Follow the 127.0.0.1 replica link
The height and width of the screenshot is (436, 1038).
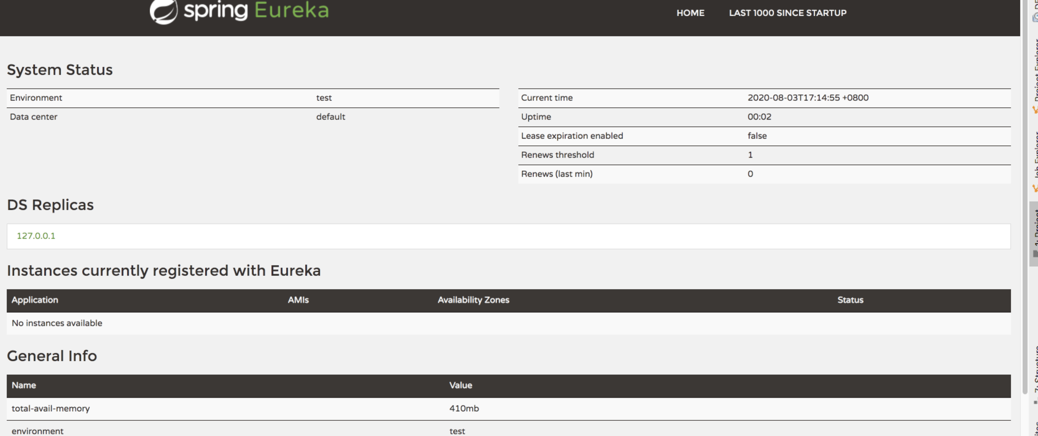click(x=36, y=236)
